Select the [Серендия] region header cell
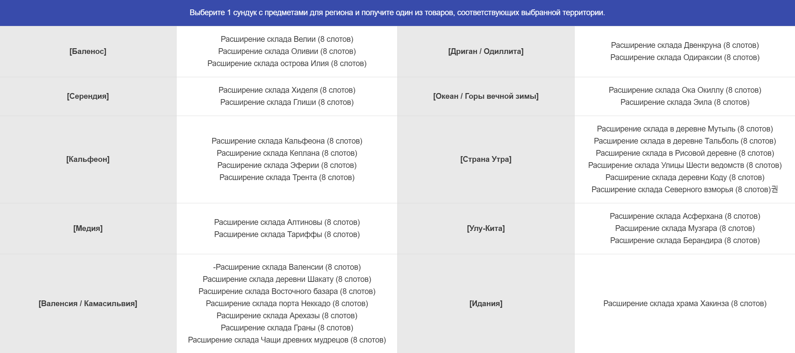The width and height of the screenshot is (795, 353). (x=88, y=96)
